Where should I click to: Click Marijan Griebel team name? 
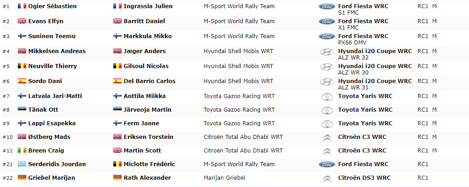point(225,178)
